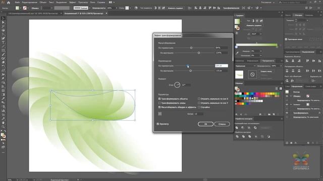Toggle the Dashed Line checkbox in the Stroke panel
The image size is (323, 181).
(x=286, y=39)
